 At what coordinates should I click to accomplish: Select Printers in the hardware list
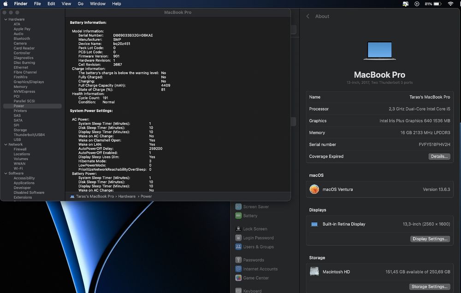coord(20,110)
